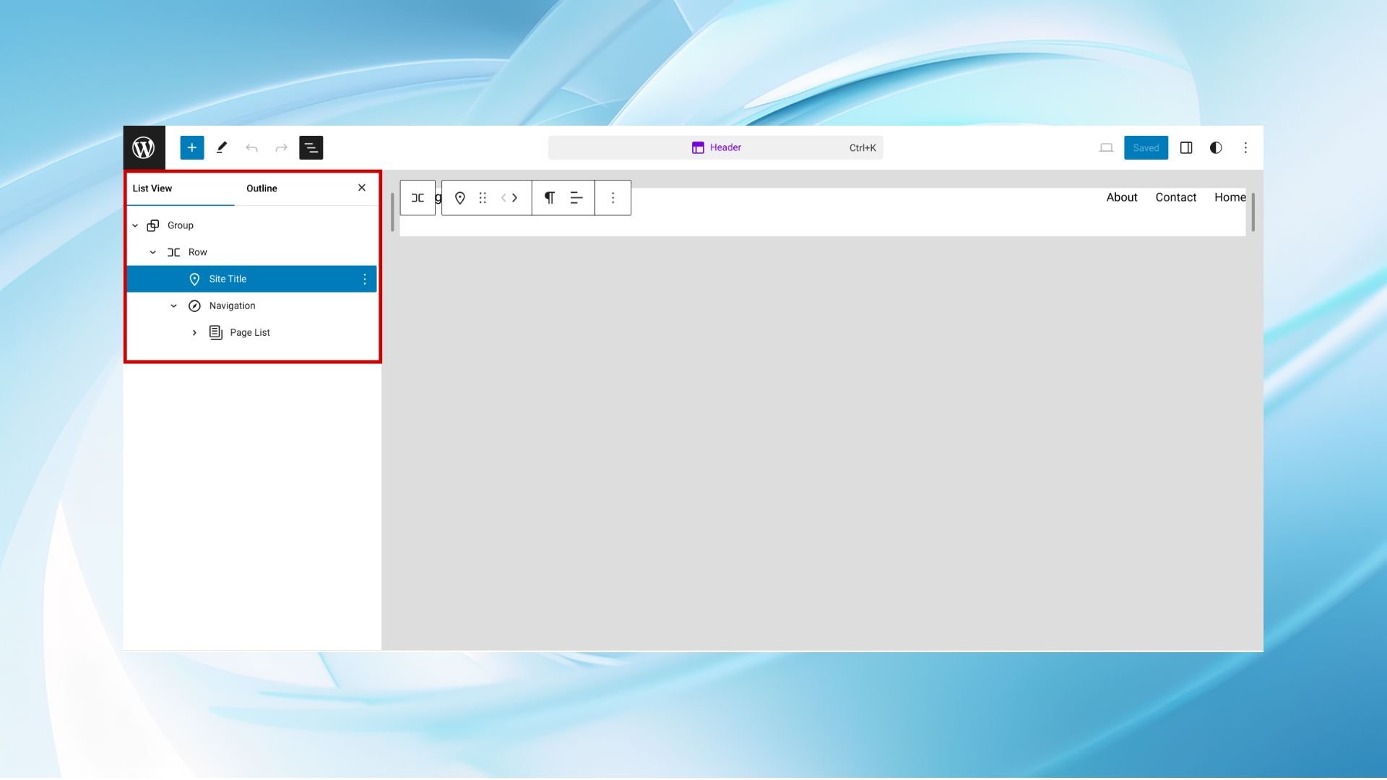Open heading level paragraph icon
This screenshot has width=1387, height=780.
tap(549, 198)
